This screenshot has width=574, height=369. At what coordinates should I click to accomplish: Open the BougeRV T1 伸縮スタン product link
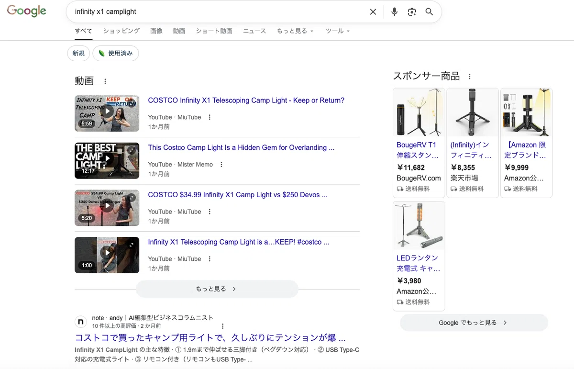tap(418, 150)
